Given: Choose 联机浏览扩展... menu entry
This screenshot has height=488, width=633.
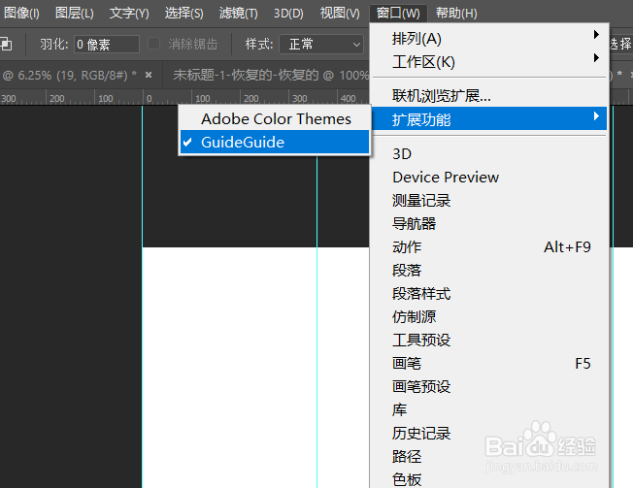Looking at the screenshot, I should coord(489,96).
